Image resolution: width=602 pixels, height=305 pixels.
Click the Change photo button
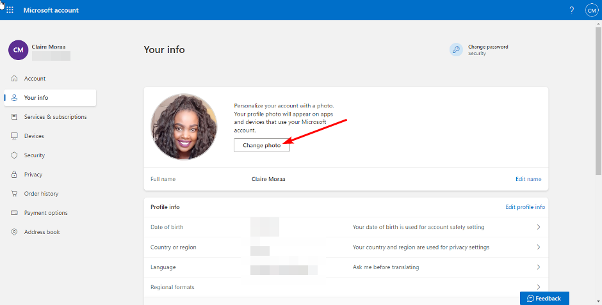pos(261,145)
